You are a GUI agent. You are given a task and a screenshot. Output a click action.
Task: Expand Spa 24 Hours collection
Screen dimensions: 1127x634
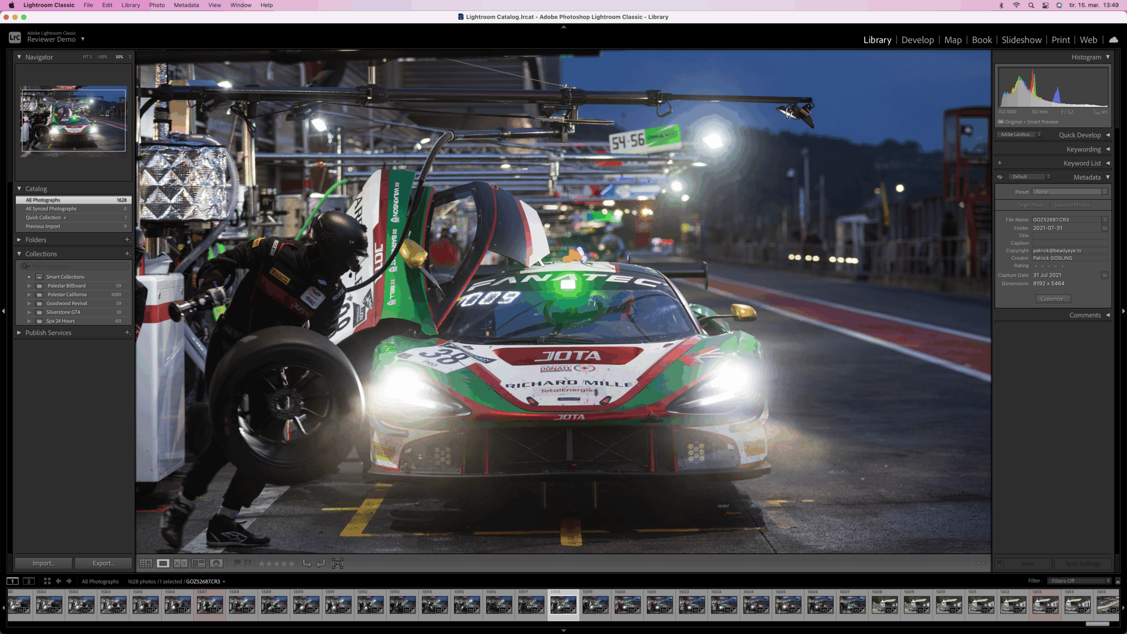[x=29, y=321]
